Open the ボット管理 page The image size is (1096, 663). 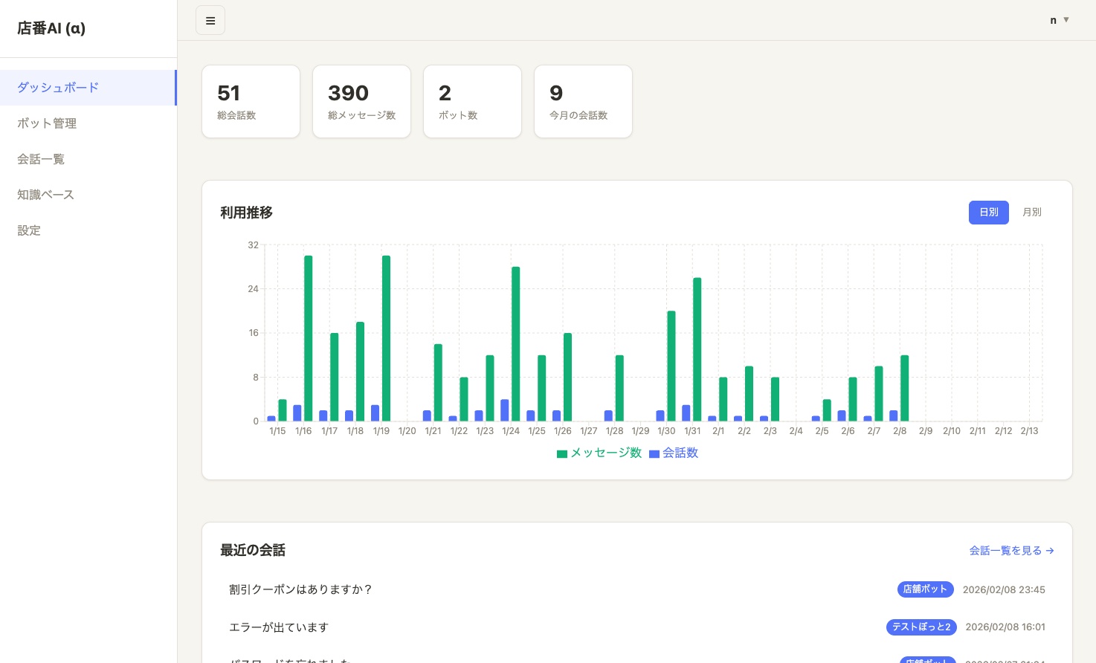coord(46,123)
